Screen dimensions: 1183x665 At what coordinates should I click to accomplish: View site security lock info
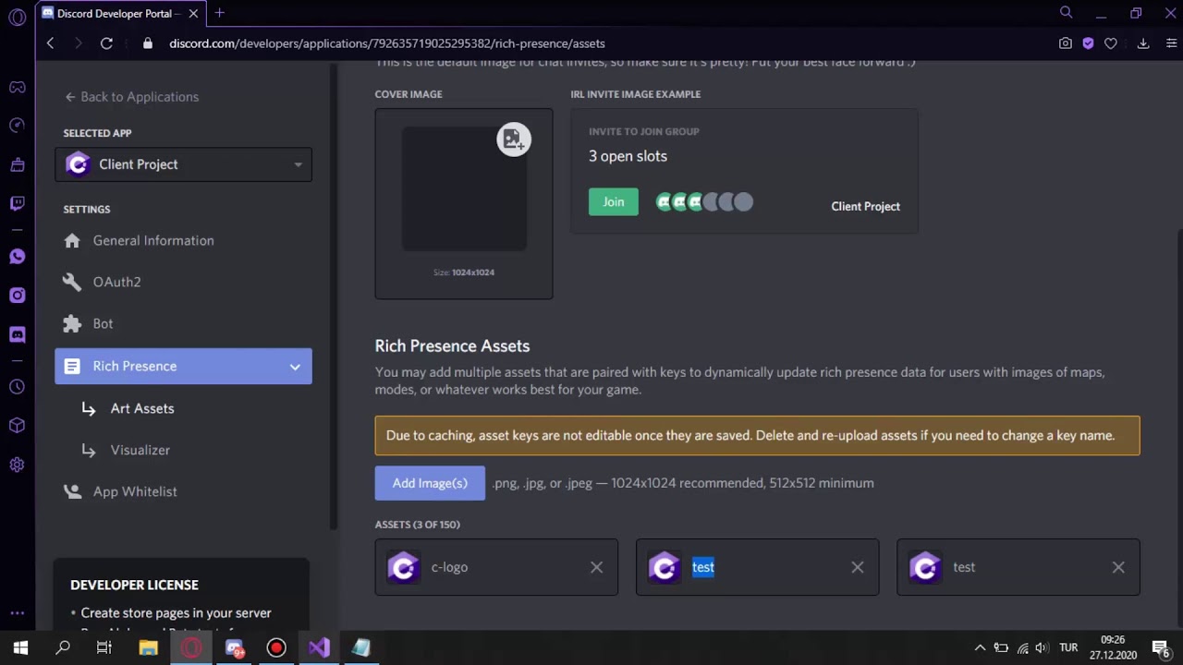point(147,43)
